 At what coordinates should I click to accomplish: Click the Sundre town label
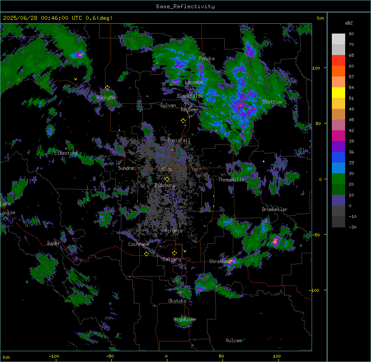(126, 168)
